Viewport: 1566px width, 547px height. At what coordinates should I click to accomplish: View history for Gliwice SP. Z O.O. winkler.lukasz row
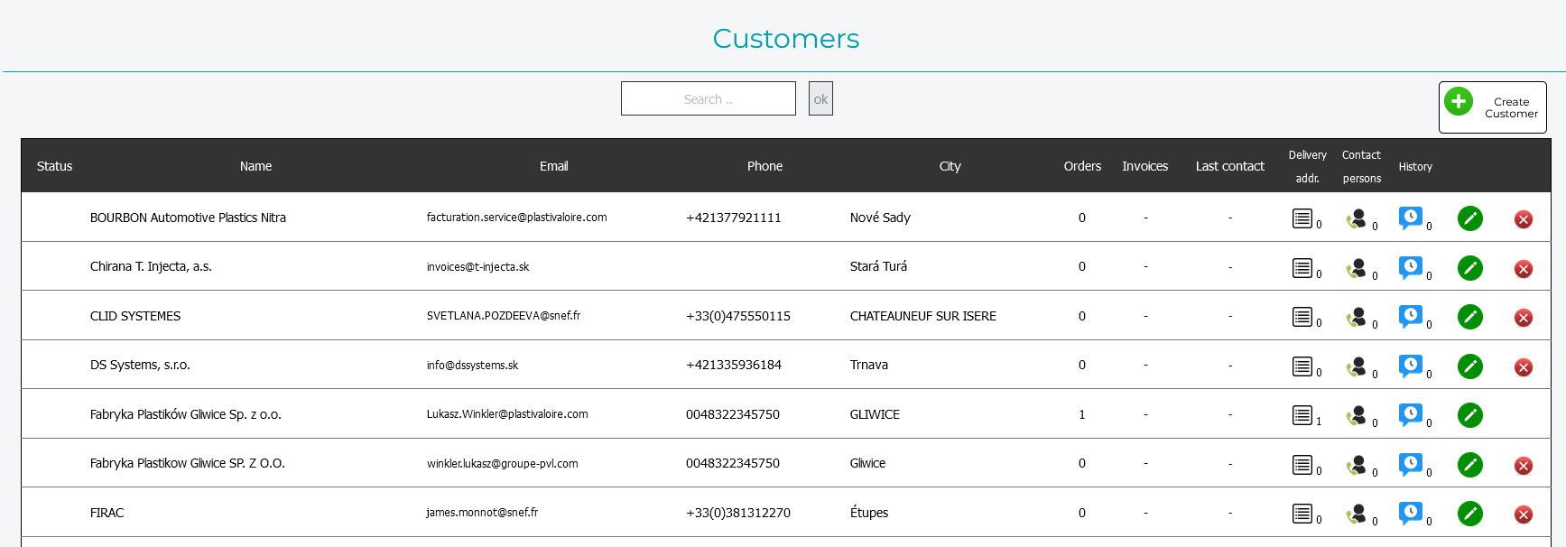click(x=1410, y=464)
